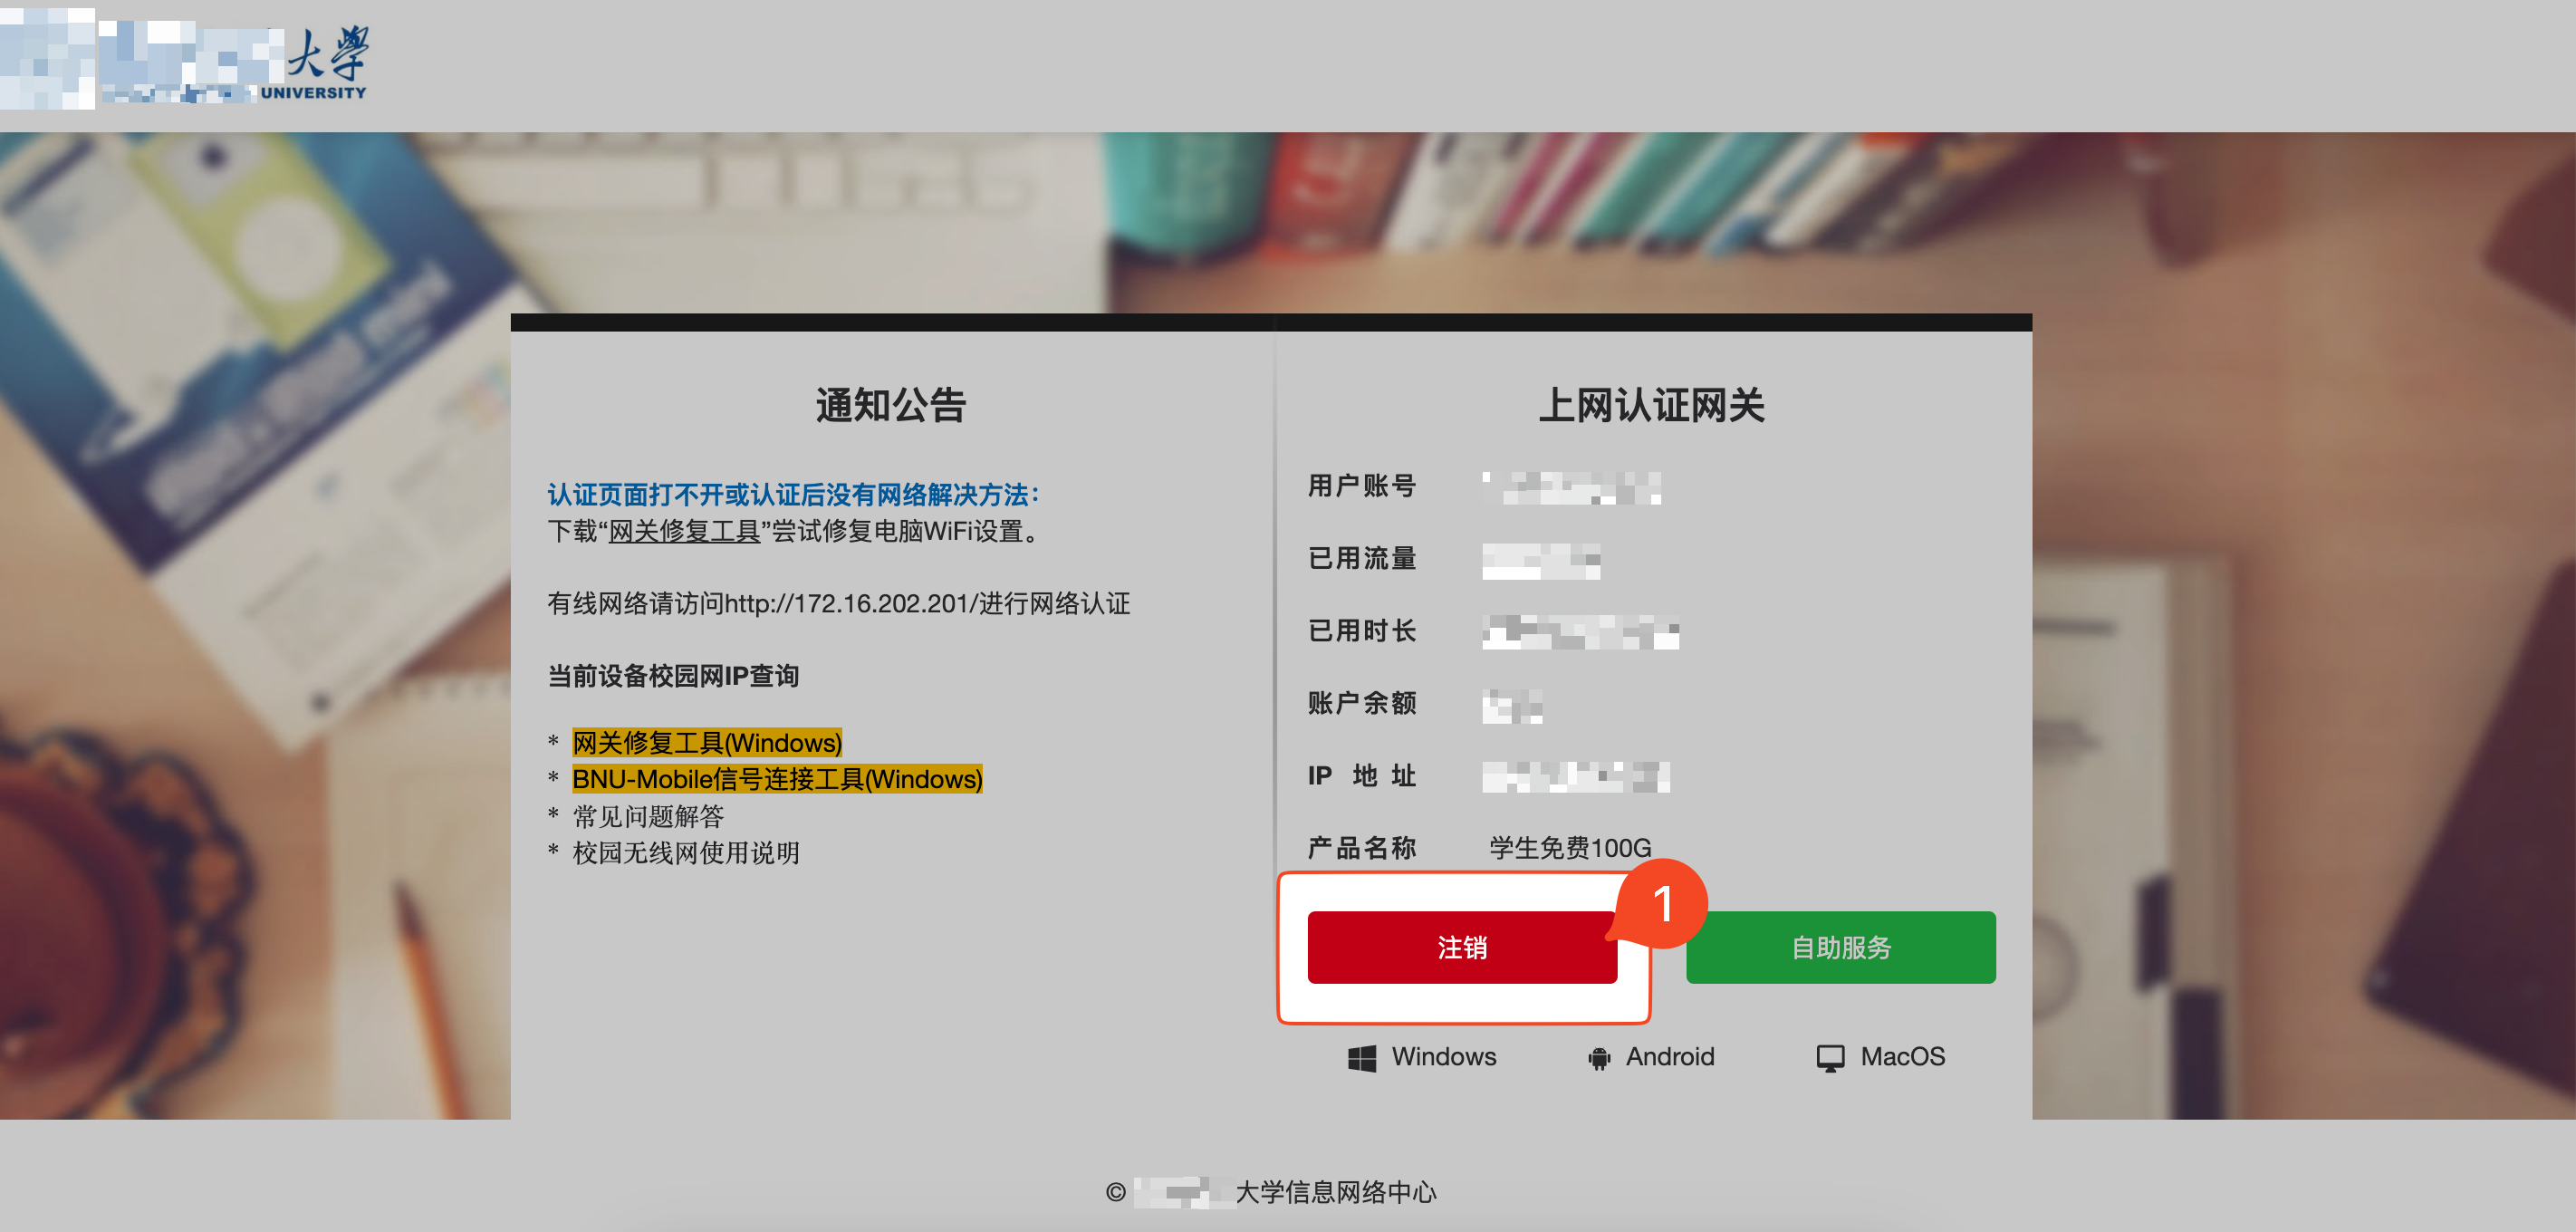Click the 学生免费100G product name value
This screenshot has width=2576, height=1232.
1569,848
